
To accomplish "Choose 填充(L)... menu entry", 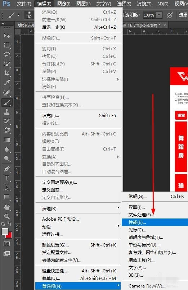I will pyautogui.click(x=79, y=116).
